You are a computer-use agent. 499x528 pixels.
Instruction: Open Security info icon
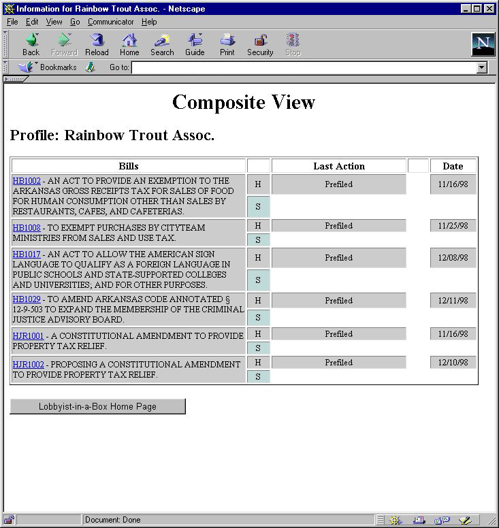[260, 44]
